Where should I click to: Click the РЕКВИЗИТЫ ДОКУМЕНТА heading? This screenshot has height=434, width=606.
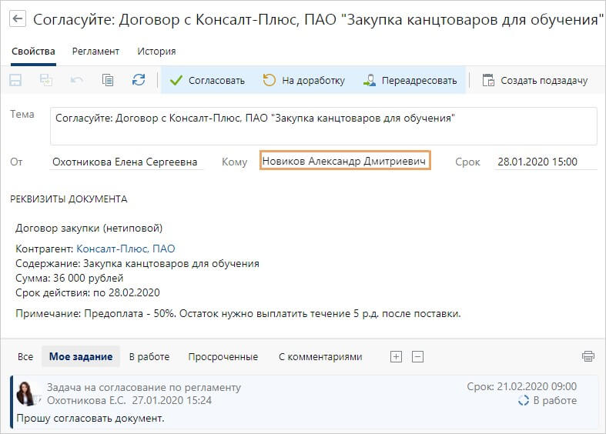coord(69,199)
